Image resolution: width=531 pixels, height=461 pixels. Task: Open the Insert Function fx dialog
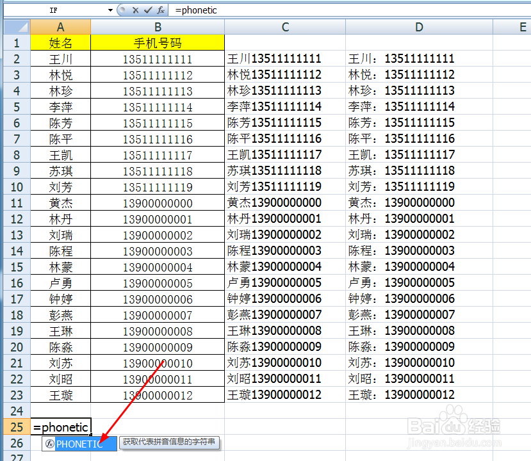pos(161,10)
